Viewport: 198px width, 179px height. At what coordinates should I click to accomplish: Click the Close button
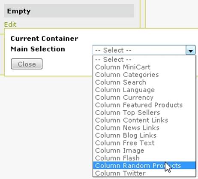pyautogui.click(x=27, y=64)
